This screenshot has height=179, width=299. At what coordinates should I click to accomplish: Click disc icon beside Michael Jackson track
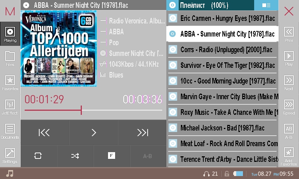[173, 128]
